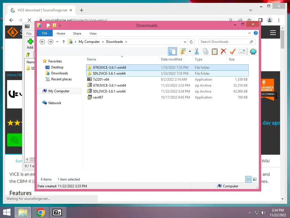Select GTK3VICE-3.6.1-win64 file folder
Image resolution: width=290 pixels, height=218 pixels.
[167, 68]
